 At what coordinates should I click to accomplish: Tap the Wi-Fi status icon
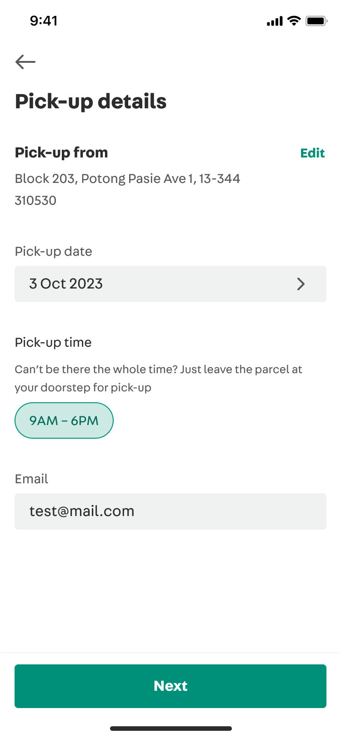[x=295, y=21]
